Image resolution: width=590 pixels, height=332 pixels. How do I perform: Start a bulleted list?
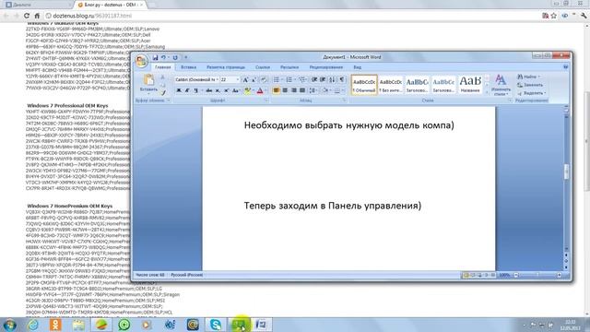click(x=277, y=80)
